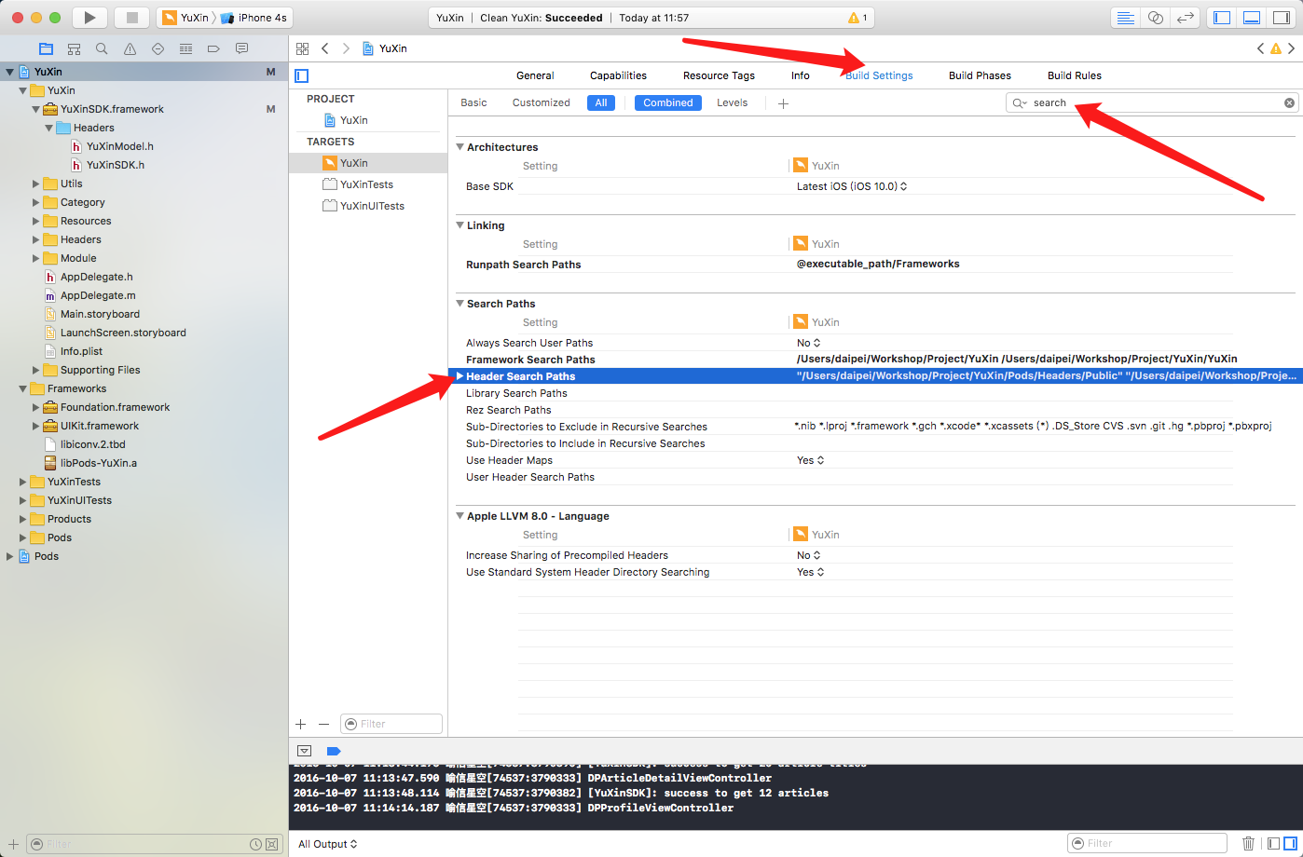The width and height of the screenshot is (1303, 857).
Task: Change Always Search User Paths value
Action: click(809, 343)
